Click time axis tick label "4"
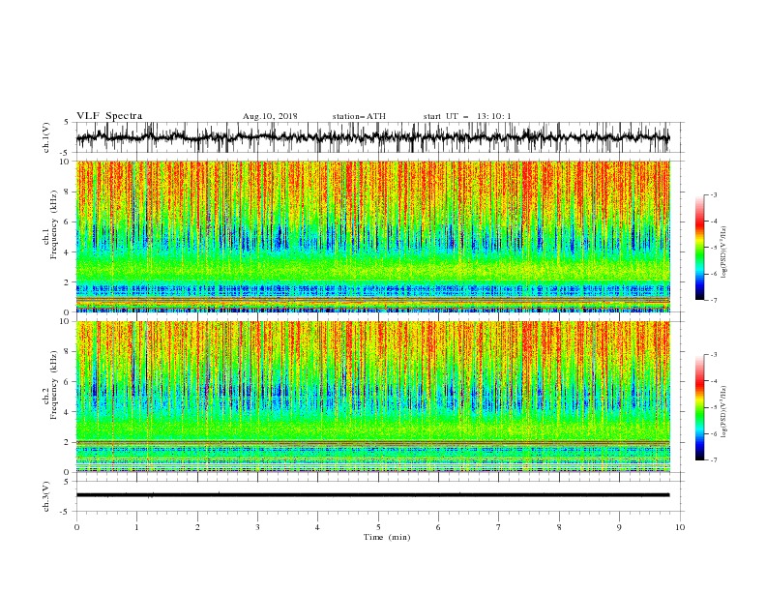The width and height of the screenshot is (766, 592). point(317,527)
